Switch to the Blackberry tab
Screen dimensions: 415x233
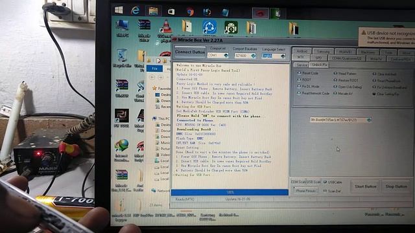[368, 52]
